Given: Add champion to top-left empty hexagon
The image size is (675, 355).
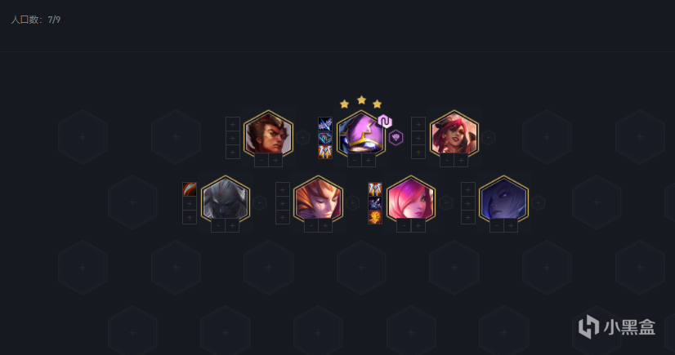Looking at the screenshot, I should (83, 137).
